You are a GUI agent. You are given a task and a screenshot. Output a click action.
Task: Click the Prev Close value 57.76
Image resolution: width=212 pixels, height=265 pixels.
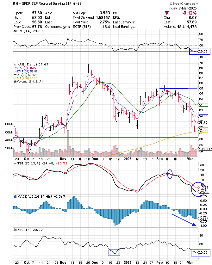click(37, 27)
